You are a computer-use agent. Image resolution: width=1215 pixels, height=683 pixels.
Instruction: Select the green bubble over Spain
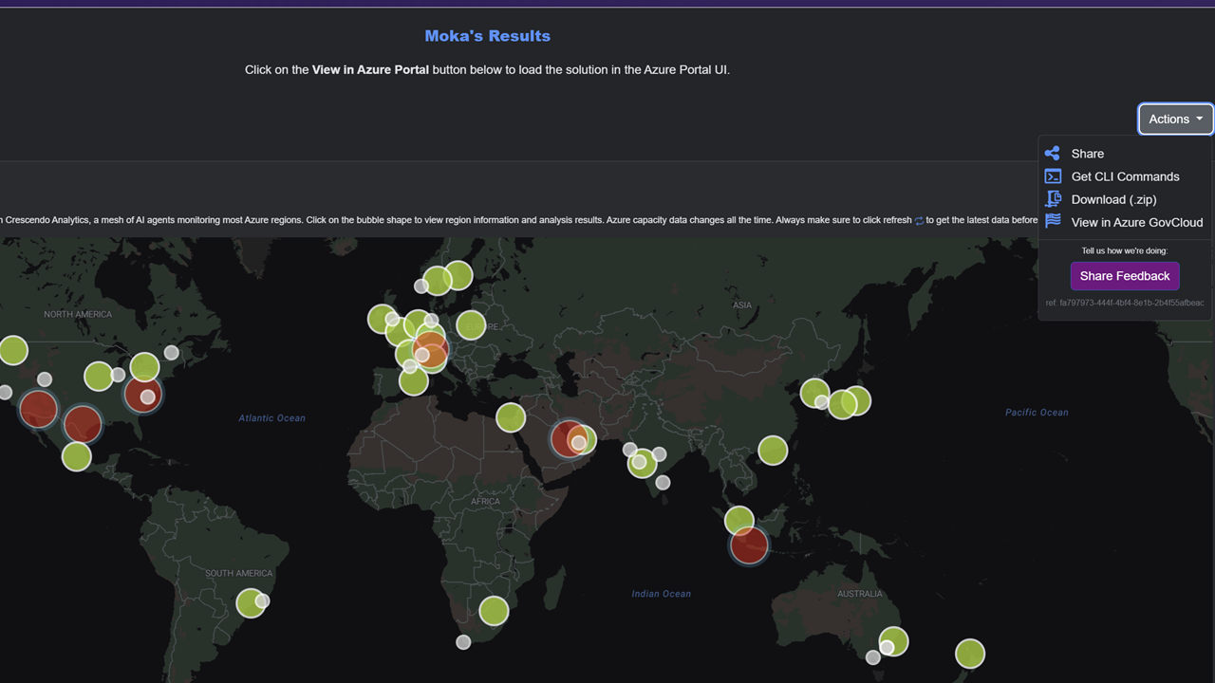(x=414, y=381)
